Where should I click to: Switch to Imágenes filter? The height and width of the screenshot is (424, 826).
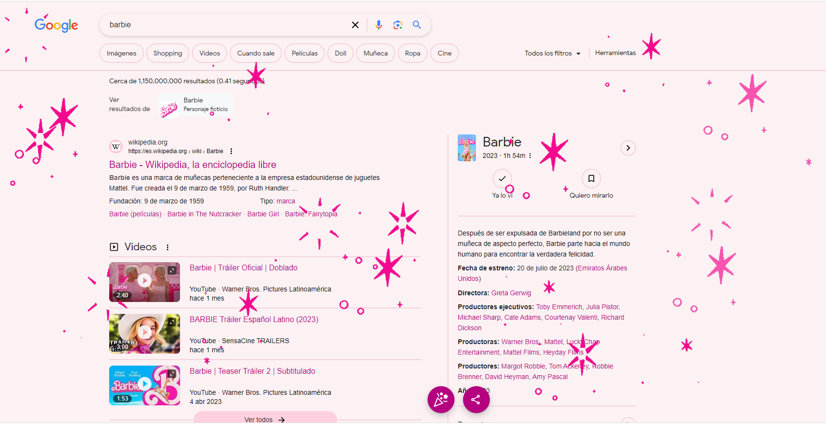(122, 53)
